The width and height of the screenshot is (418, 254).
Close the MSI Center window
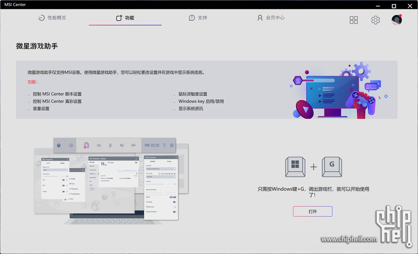[x=410, y=6]
